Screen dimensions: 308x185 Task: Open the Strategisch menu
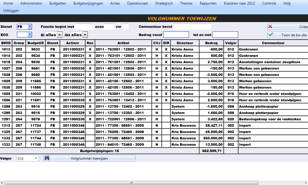pos(164,3)
